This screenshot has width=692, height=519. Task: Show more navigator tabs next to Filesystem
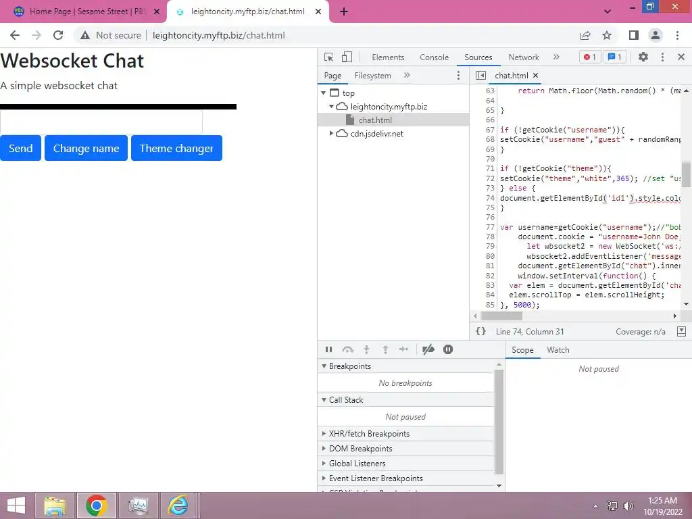coord(406,76)
